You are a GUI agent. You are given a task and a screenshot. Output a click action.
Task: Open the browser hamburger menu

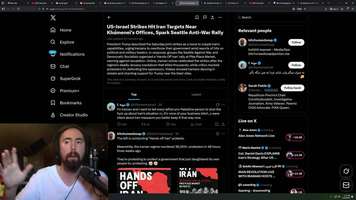(352, 9)
